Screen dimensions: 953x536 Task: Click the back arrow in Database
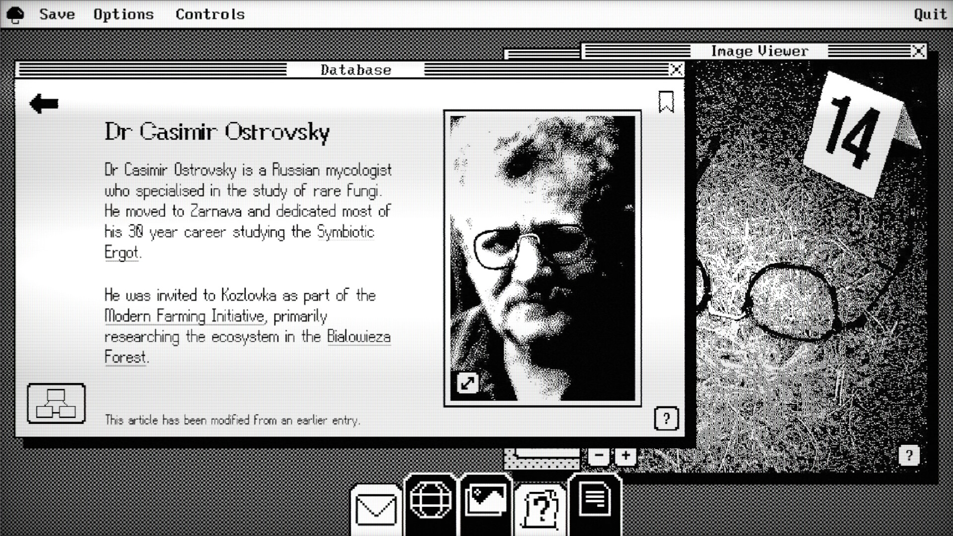coord(44,104)
